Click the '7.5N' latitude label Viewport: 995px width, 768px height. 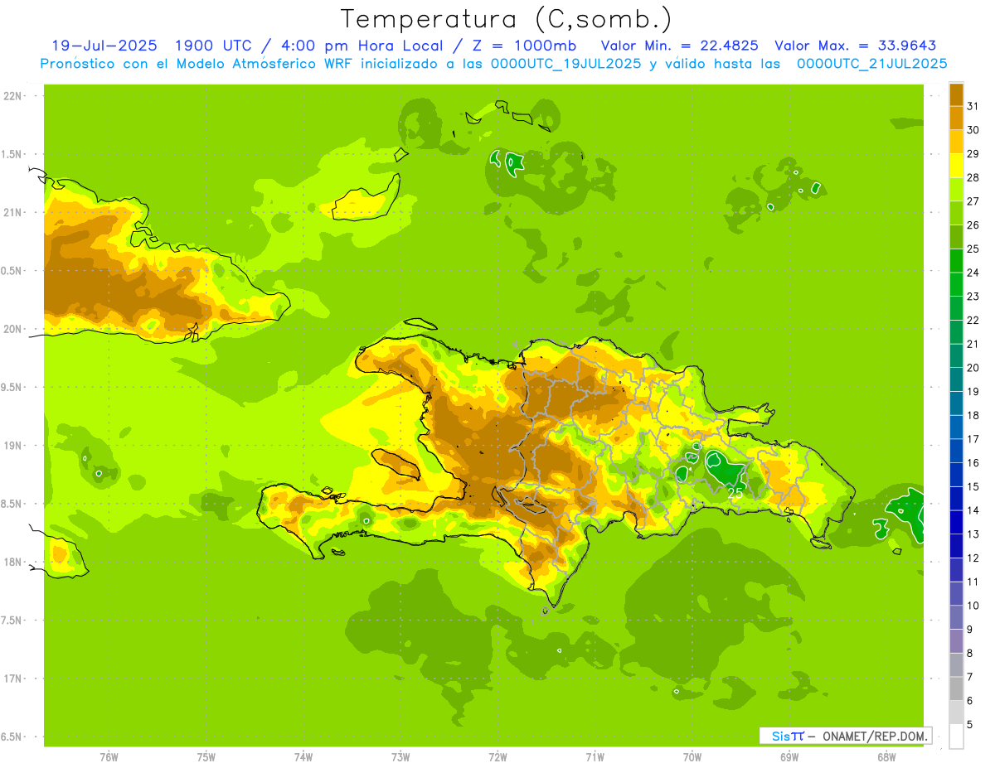12,621
